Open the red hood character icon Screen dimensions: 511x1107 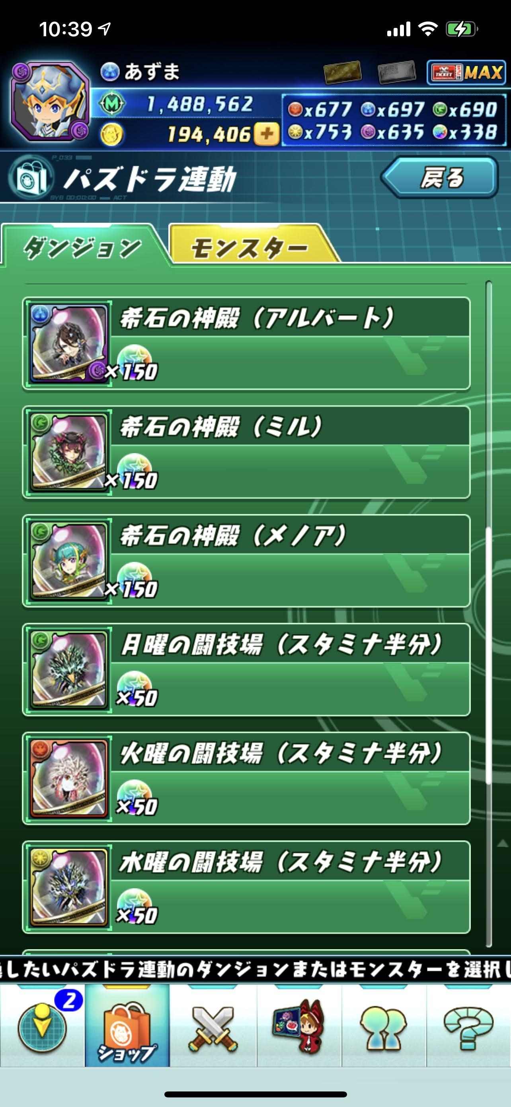(298, 1026)
